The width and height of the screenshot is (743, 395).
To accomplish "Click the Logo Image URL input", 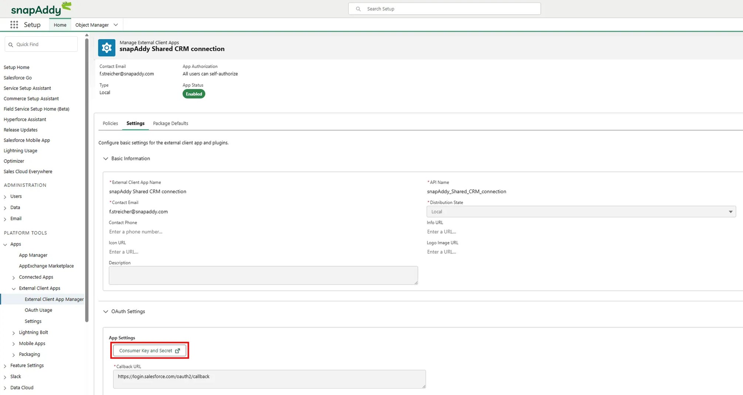I will pyautogui.click(x=581, y=252).
